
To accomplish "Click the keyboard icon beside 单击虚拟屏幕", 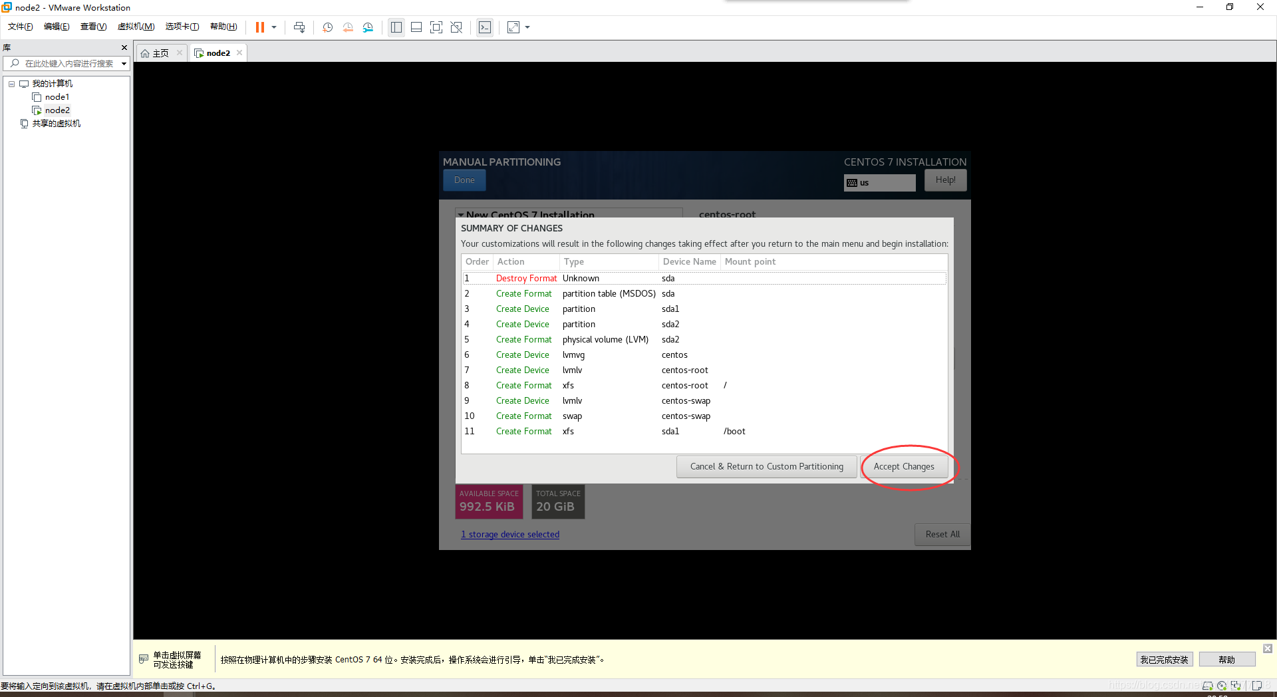I will (143, 659).
